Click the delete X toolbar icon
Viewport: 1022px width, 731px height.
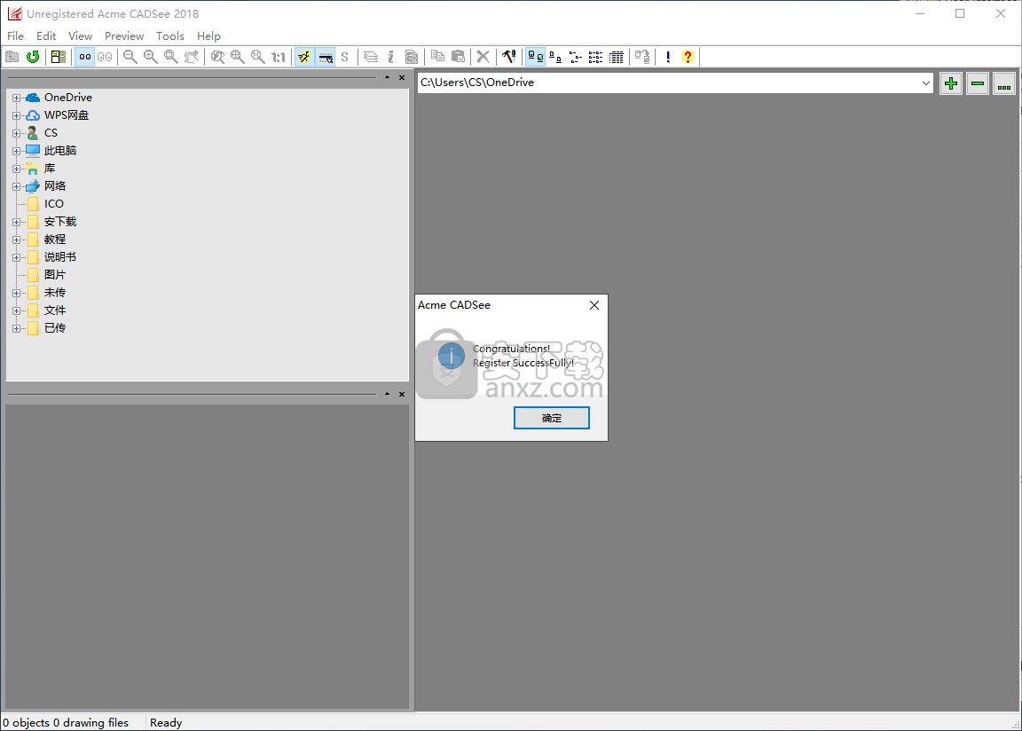[x=483, y=58]
